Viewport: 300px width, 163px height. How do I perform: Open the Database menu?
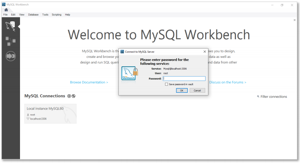point(33,14)
